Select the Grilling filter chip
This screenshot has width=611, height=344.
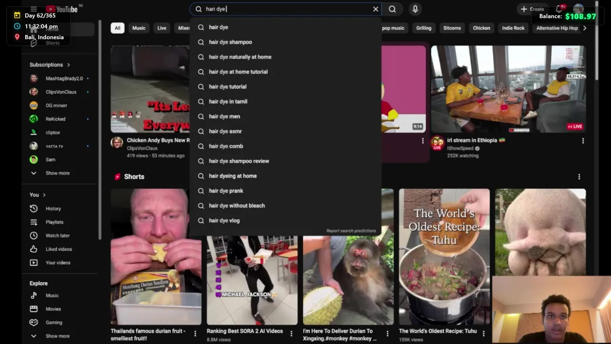tap(423, 28)
